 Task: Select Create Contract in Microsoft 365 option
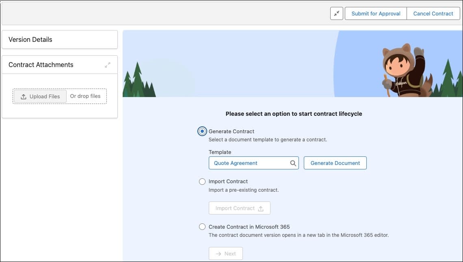pos(202,227)
